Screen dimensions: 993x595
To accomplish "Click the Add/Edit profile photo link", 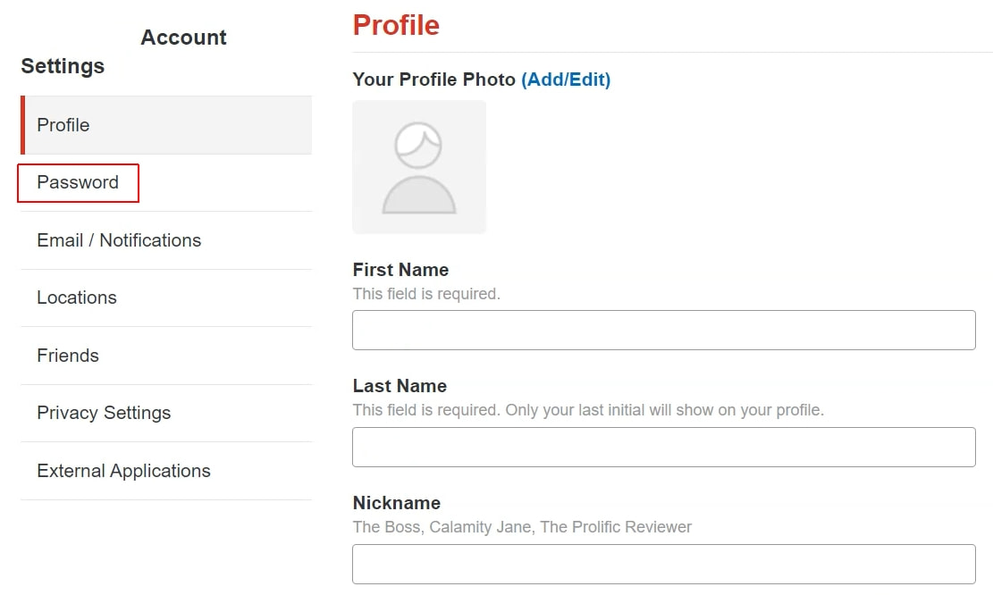I will 566,80.
